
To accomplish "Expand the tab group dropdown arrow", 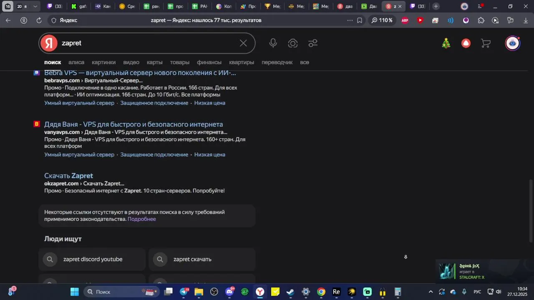I will click(35, 6).
